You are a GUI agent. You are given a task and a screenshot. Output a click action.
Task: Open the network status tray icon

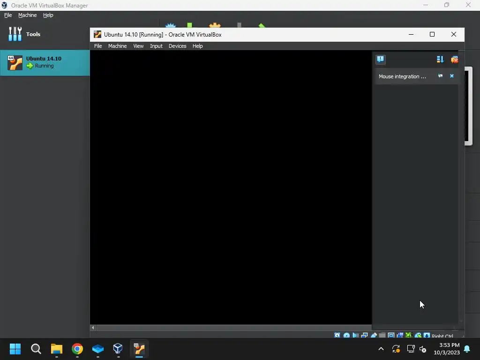(411, 349)
